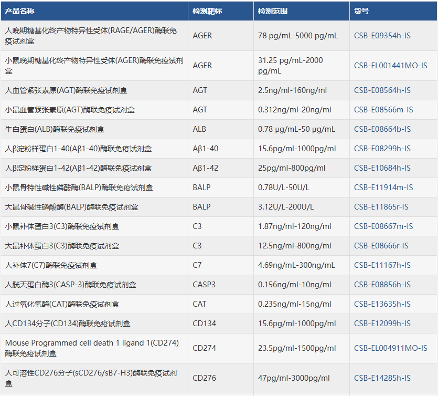Image resolution: width=438 pixels, height=396 pixels.
Task: Select product 大鼠骨碱性磷酸酶(BALP)酶联免疫试剂盒
Action: click(71, 207)
